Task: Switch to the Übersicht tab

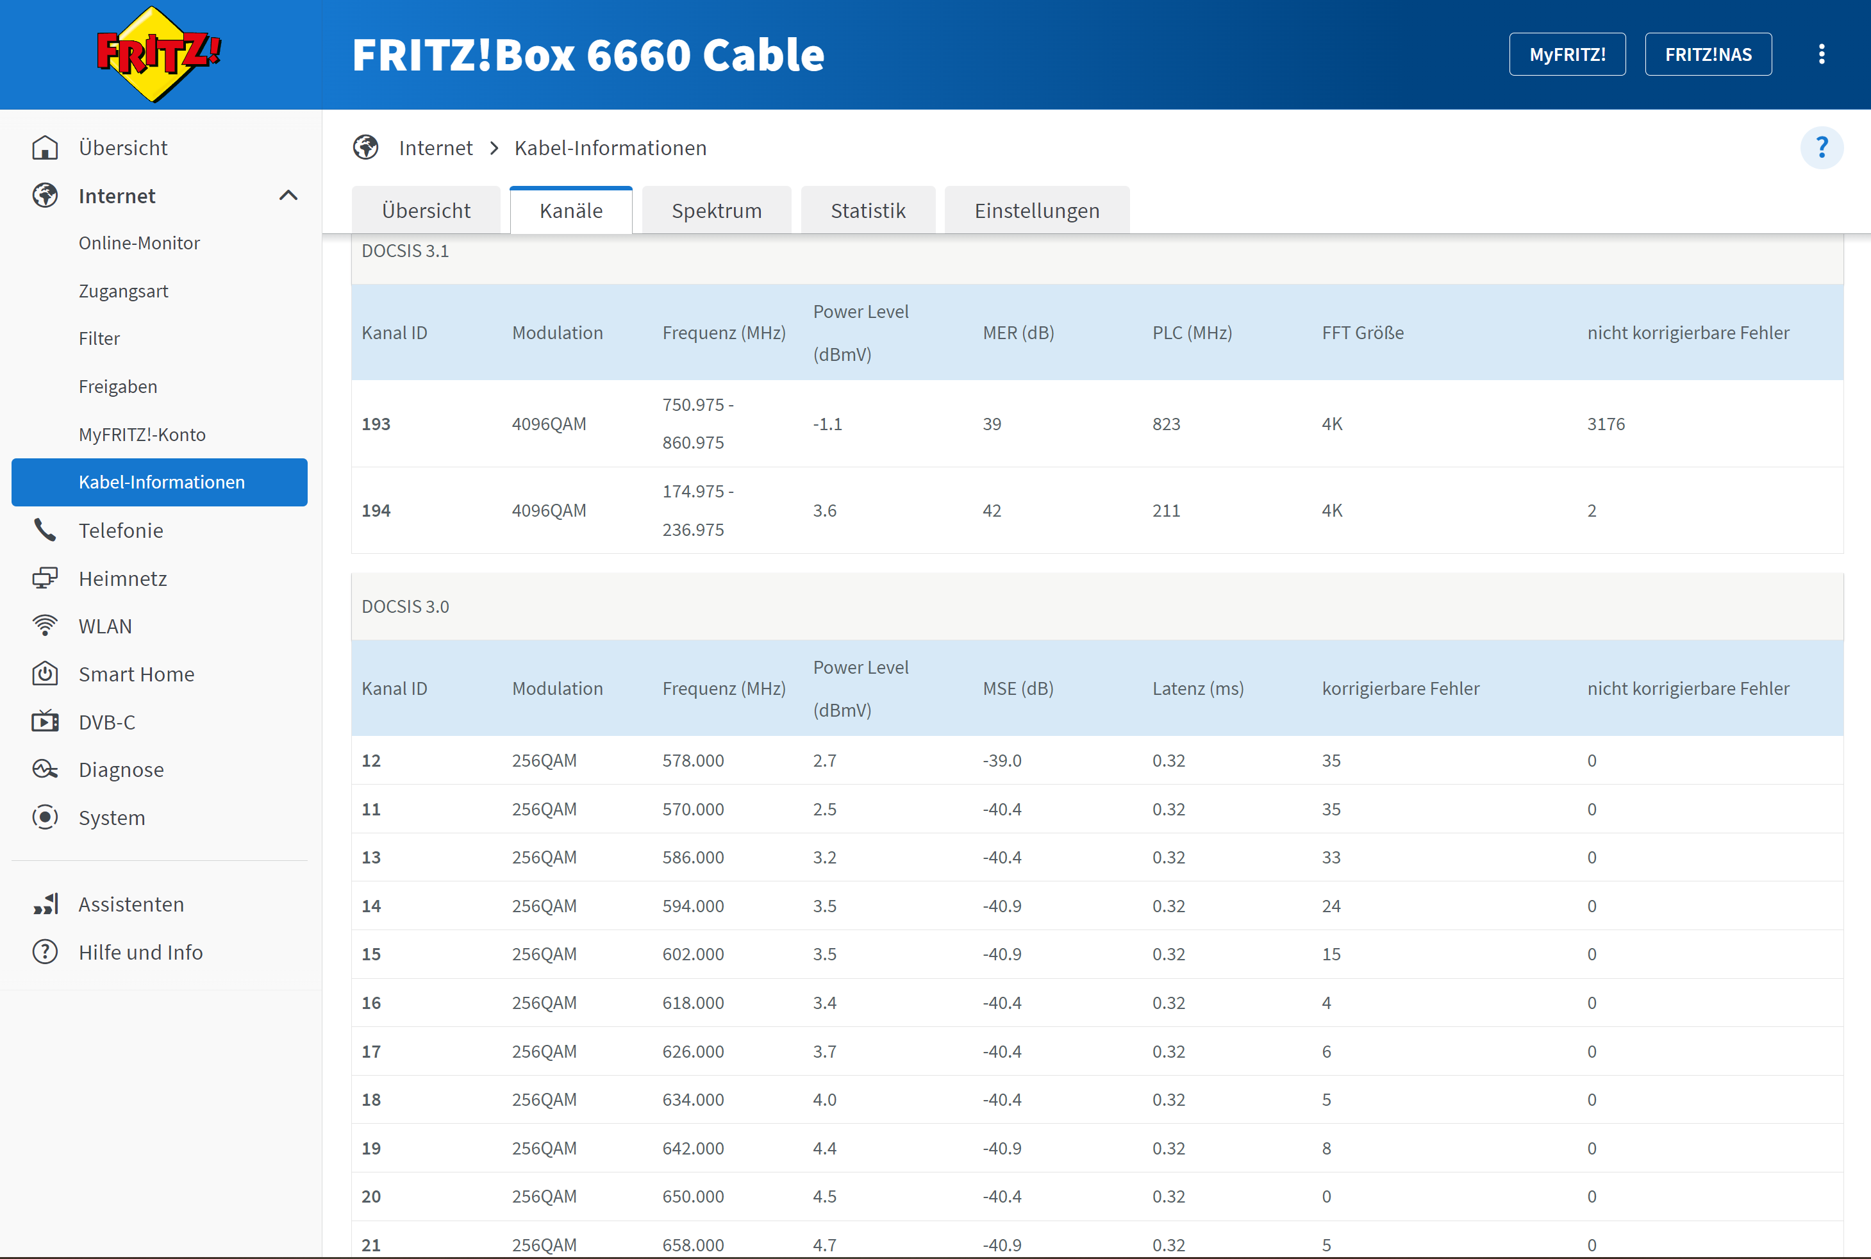Action: [426, 210]
